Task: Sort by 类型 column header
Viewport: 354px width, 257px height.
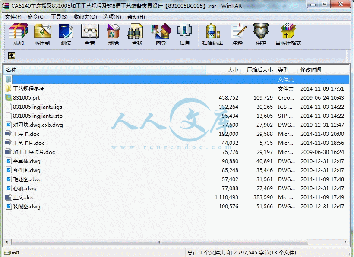Action: [287, 70]
